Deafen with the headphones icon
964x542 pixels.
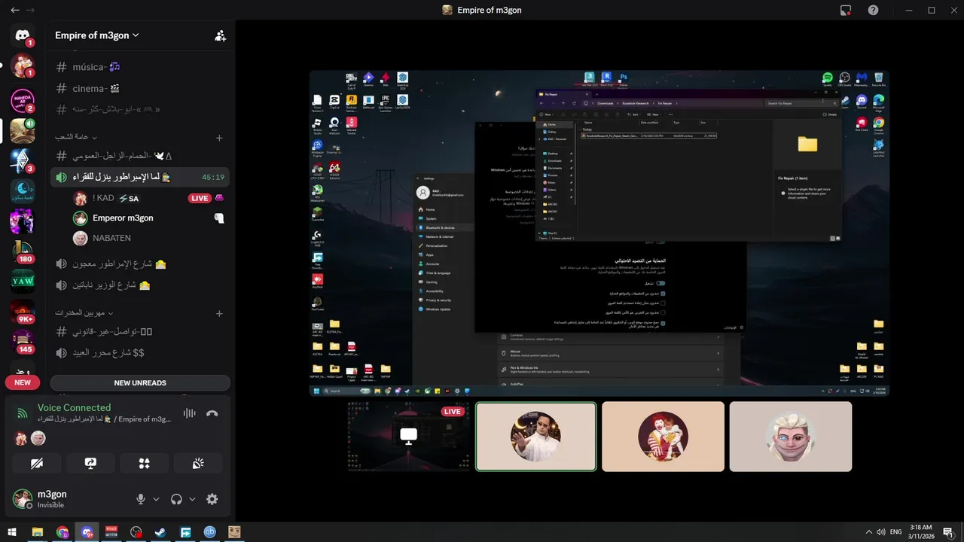tap(177, 499)
